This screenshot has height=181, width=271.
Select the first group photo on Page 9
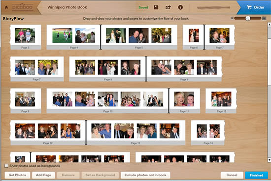coord(162,67)
